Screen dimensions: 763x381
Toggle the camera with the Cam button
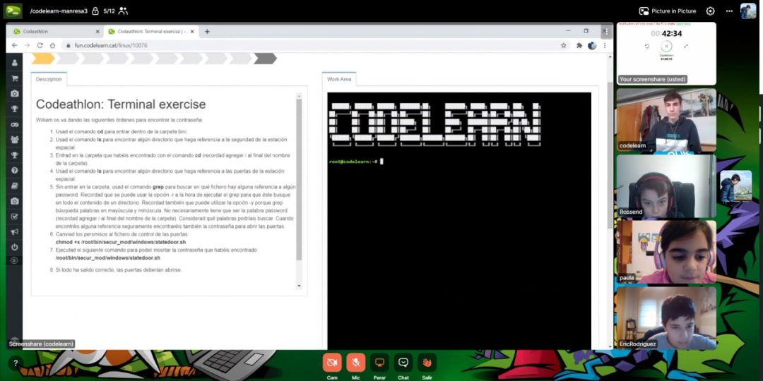(332, 363)
